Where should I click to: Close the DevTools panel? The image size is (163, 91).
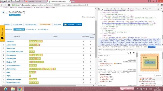click(x=162, y=9)
